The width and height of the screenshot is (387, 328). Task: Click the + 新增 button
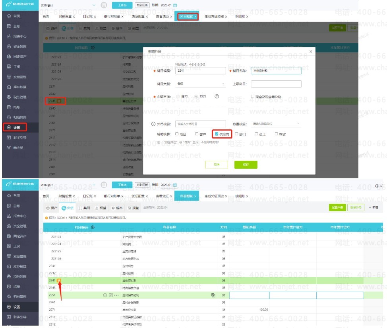point(373,207)
